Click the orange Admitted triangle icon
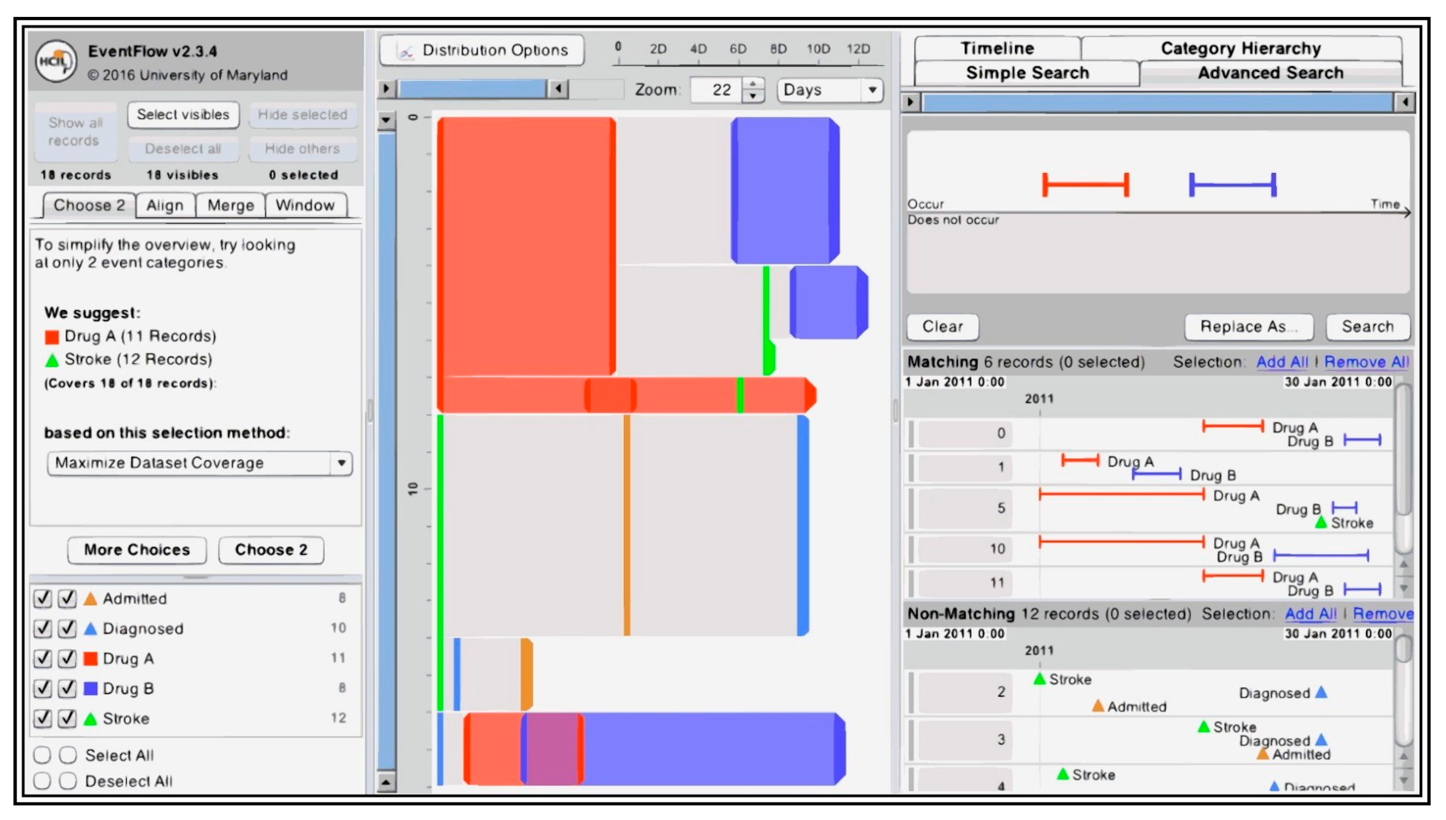This screenshot has width=1446, height=820. 90,599
